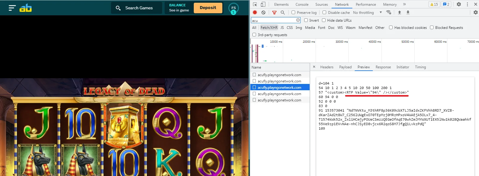Filter requests by Doc type
Viewport: 479px width, 176px height.
[x=331, y=27]
